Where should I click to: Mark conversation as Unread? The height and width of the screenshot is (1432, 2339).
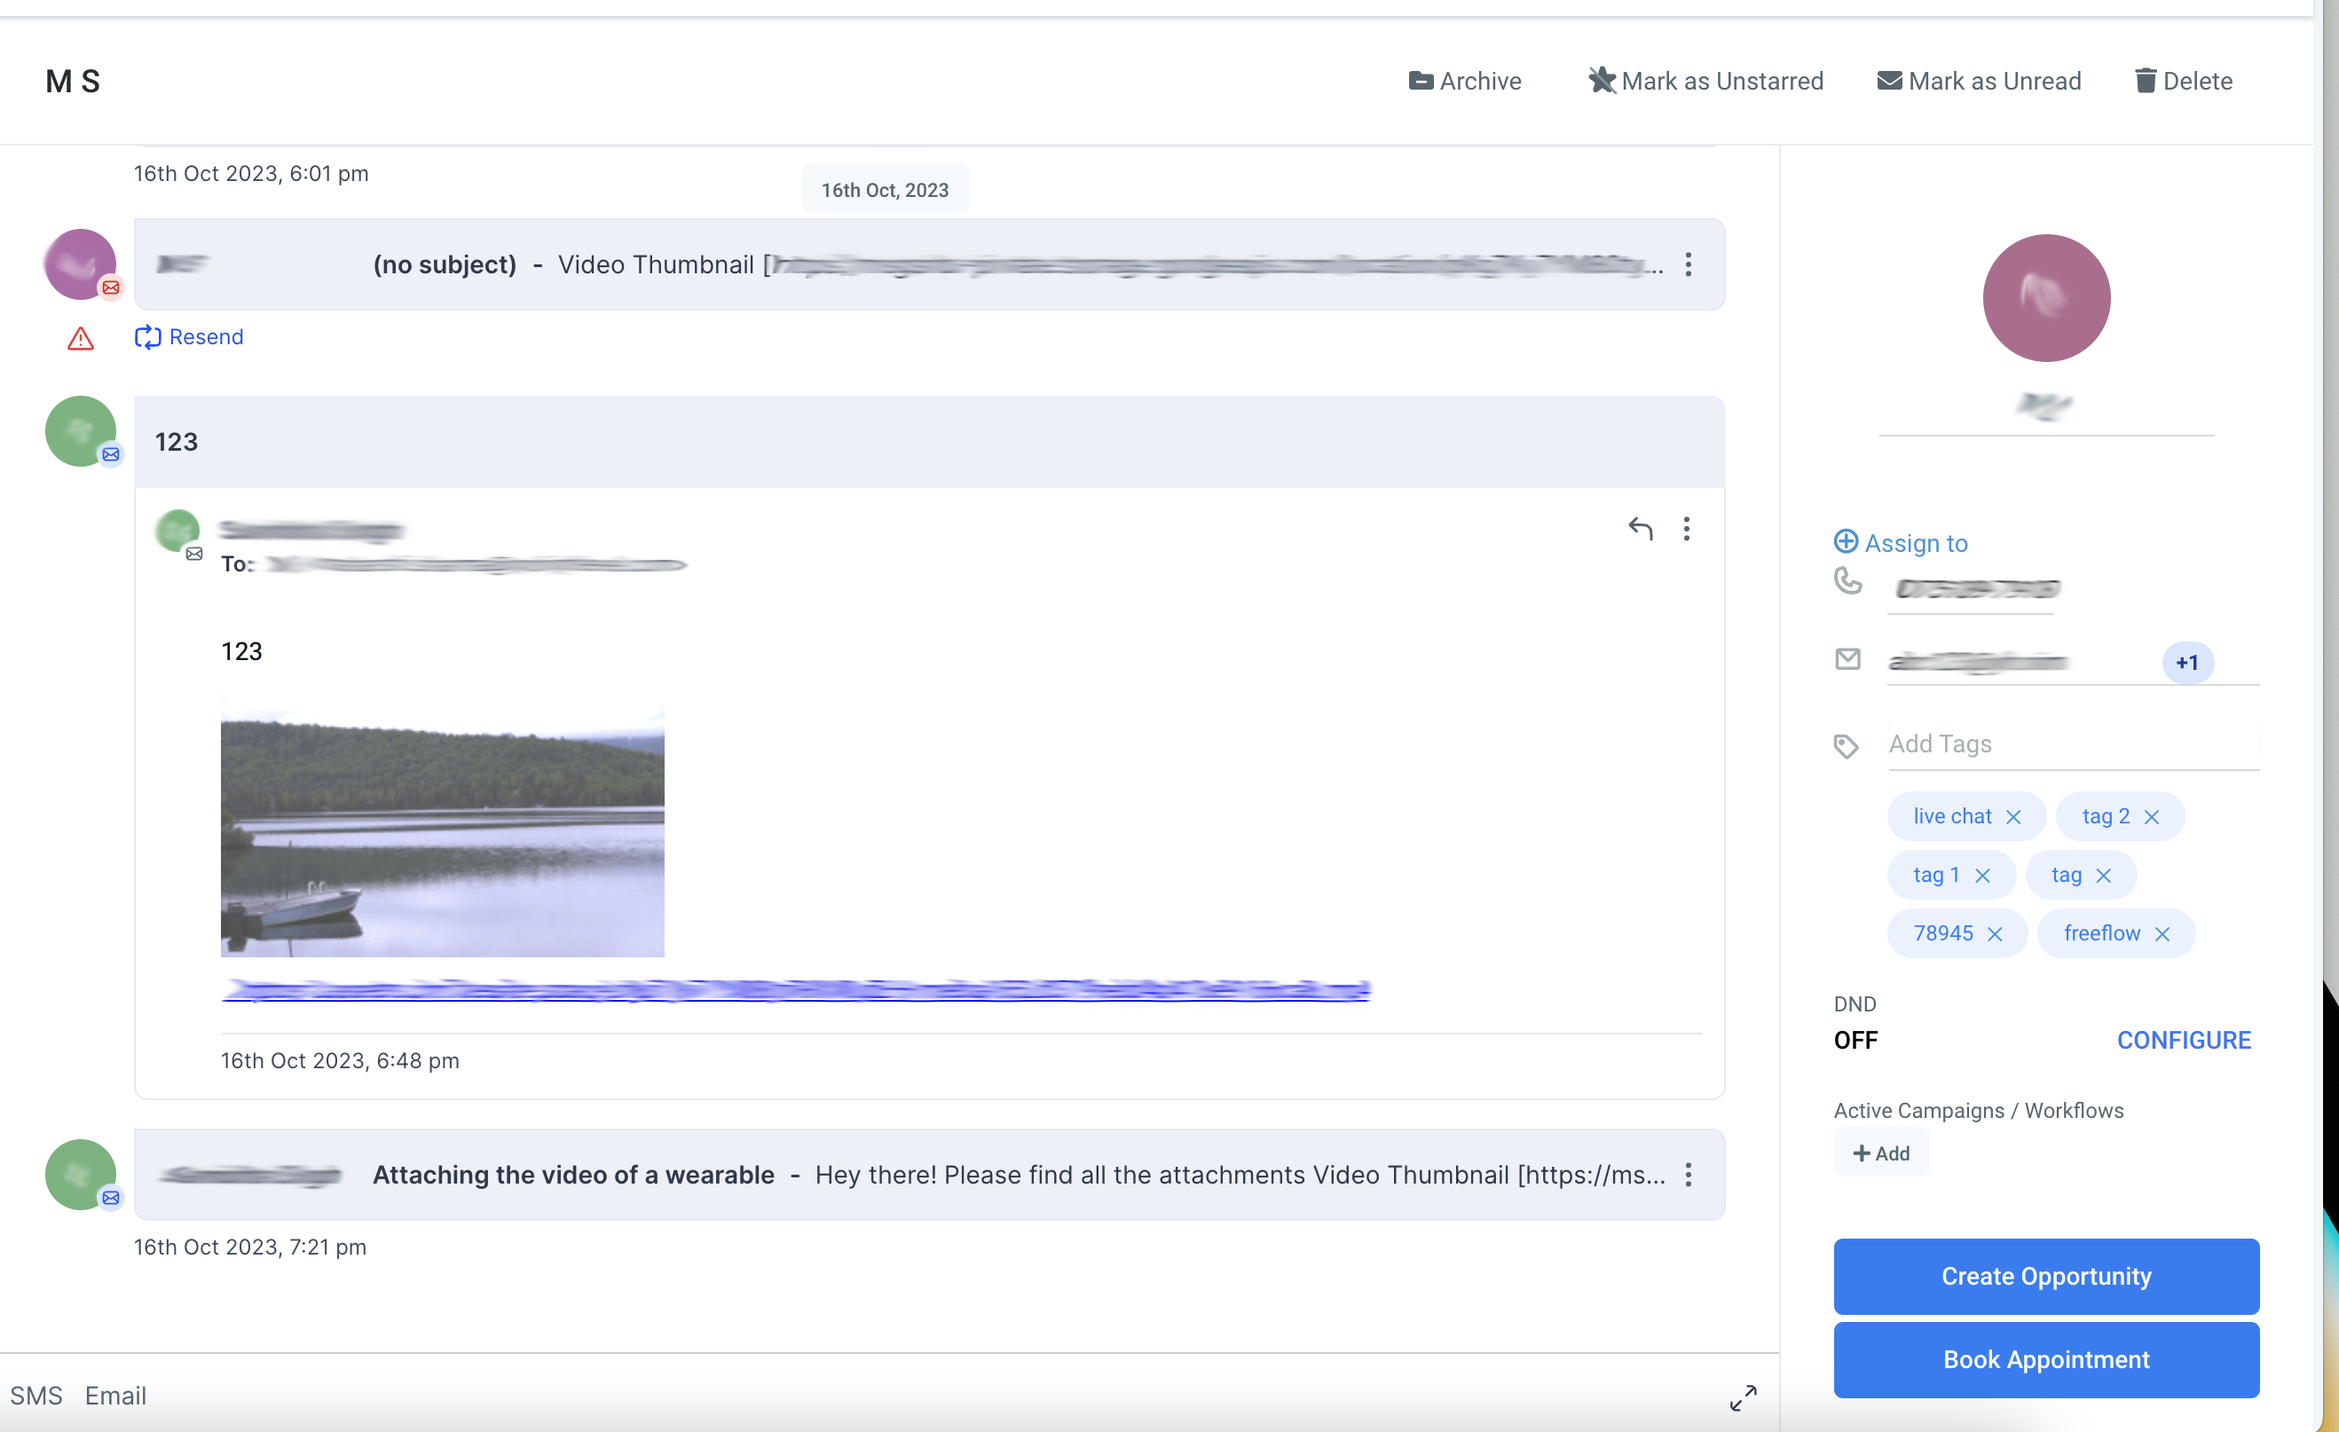(1980, 81)
